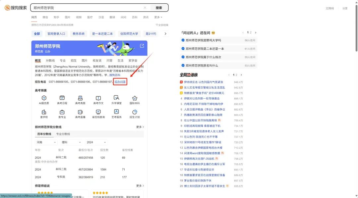Select the 国际本科 star icon
Screen dimensions: 358x198
tap(135, 98)
